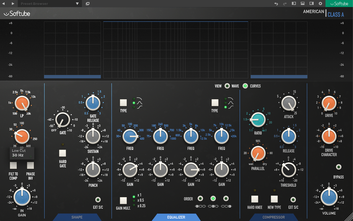Click the low band FREQ knob
Screen dimensions: 353x221
tap(130, 137)
